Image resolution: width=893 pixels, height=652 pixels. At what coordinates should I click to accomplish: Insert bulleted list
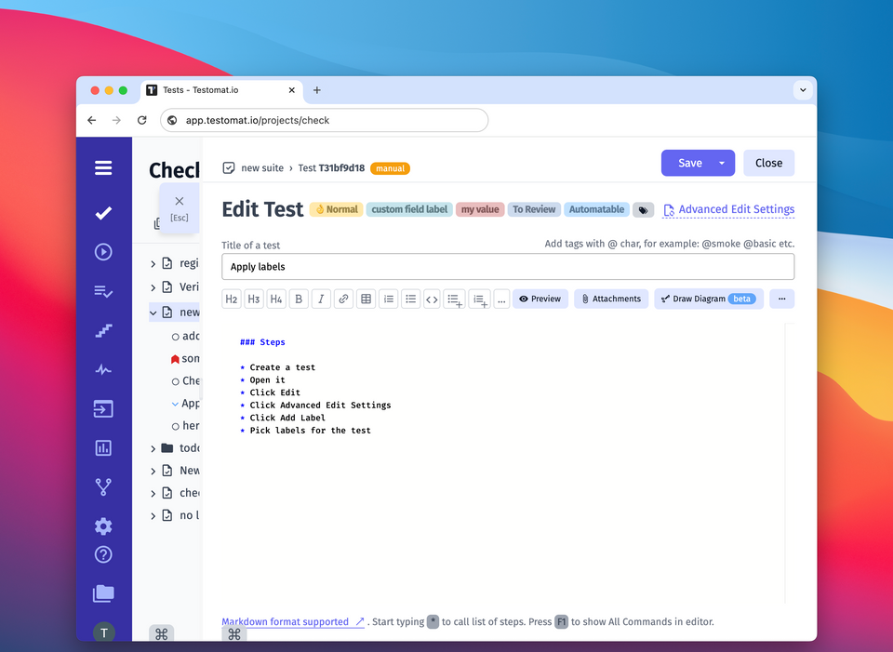410,299
